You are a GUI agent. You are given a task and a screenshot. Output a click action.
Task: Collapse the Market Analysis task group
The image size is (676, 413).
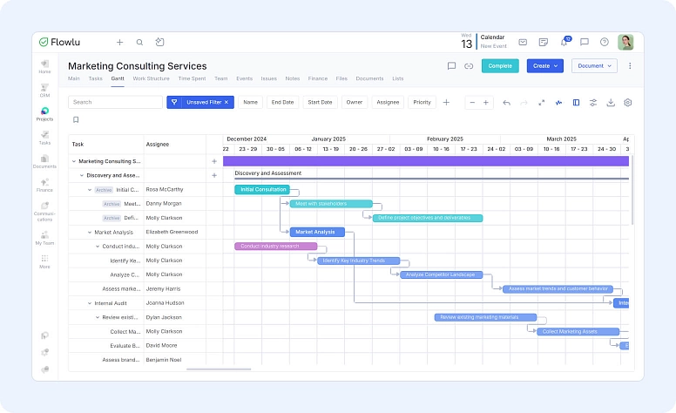coord(89,232)
